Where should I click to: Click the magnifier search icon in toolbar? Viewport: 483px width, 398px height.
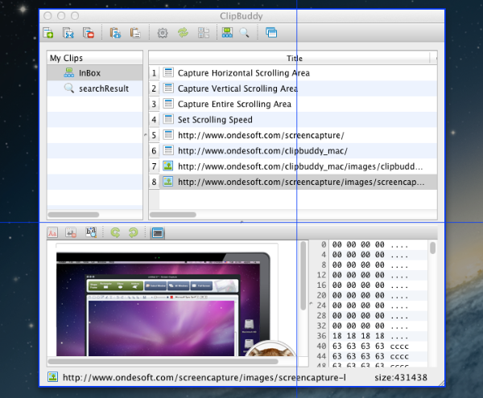pyautogui.click(x=244, y=33)
